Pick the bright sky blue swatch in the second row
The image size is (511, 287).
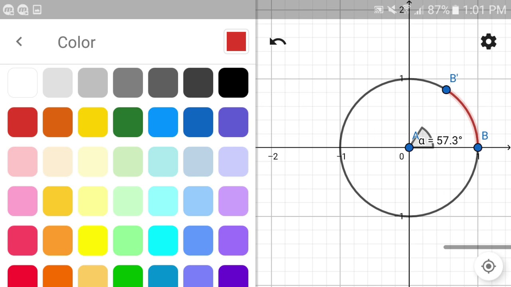pyautogui.click(x=163, y=122)
